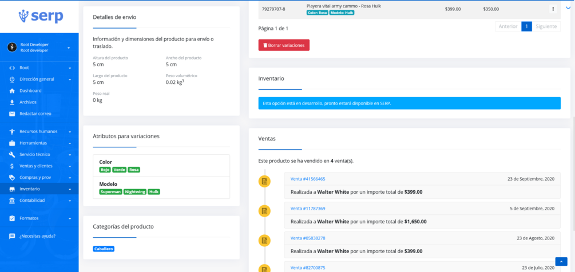The width and height of the screenshot is (575, 272).
Task: Open the ¿Necesitas ayuda? menu item
Action: (x=39, y=236)
